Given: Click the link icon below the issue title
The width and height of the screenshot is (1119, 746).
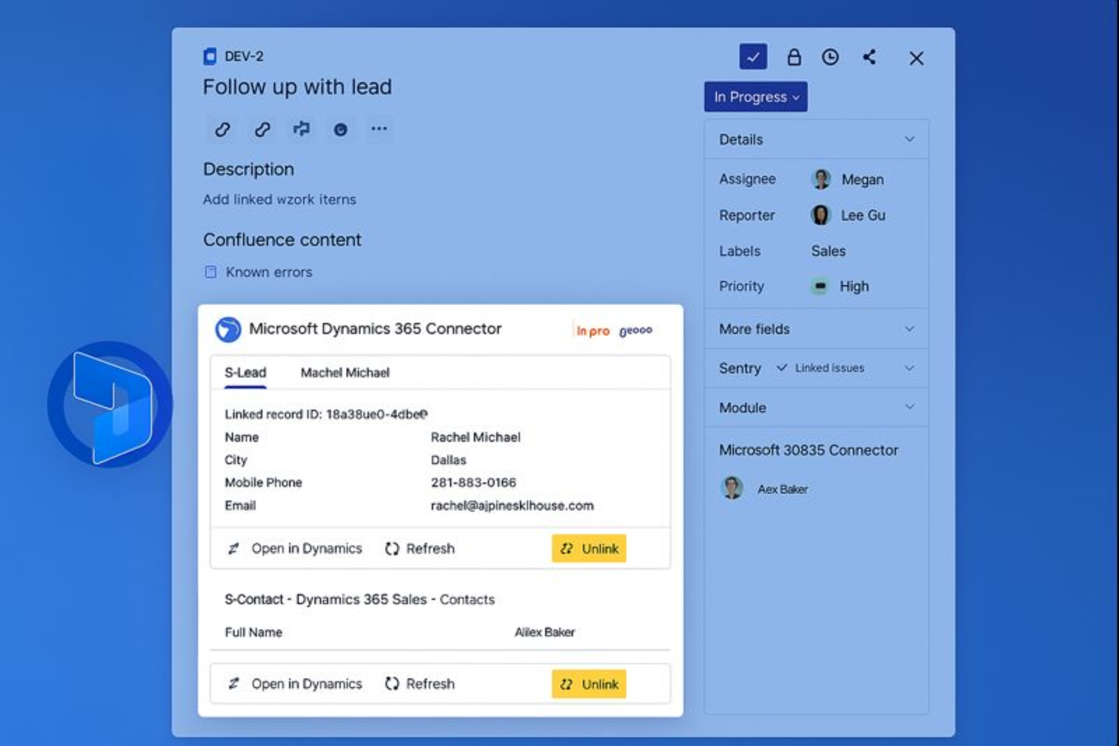Looking at the screenshot, I should pyautogui.click(x=222, y=129).
